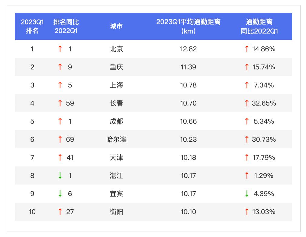The height and width of the screenshot is (237, 306).
Task: Click the 2023Q1排名 column header
Action: [x=30, y=26]
